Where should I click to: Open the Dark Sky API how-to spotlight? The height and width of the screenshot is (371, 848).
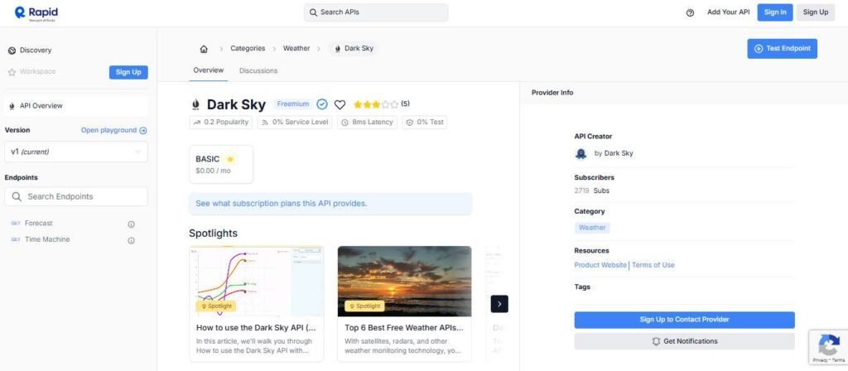257,304
